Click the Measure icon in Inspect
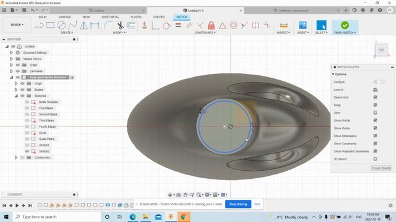 283,25
